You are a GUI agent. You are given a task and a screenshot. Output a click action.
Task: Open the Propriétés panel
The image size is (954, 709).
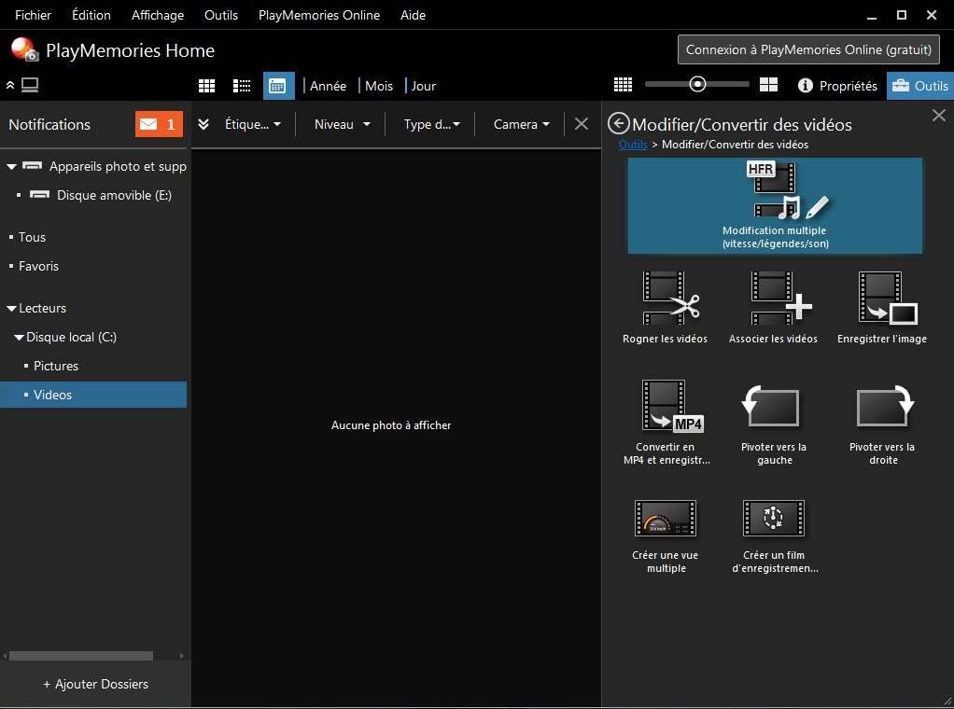[838, 86]
